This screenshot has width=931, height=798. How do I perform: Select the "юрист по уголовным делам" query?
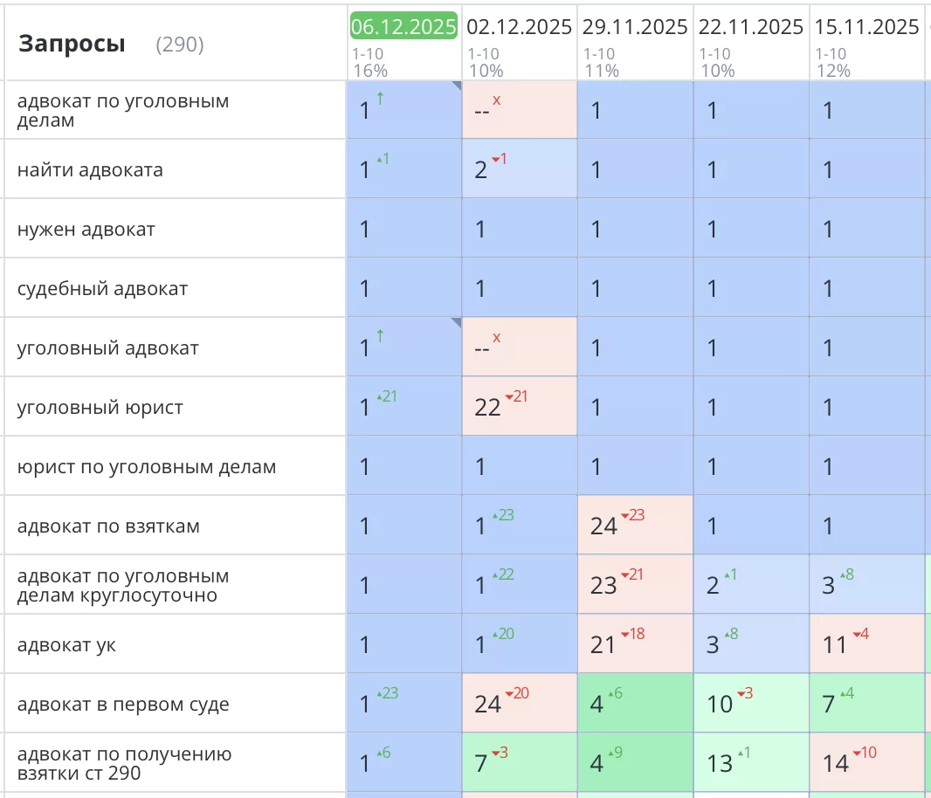click(x=147, y=467)
